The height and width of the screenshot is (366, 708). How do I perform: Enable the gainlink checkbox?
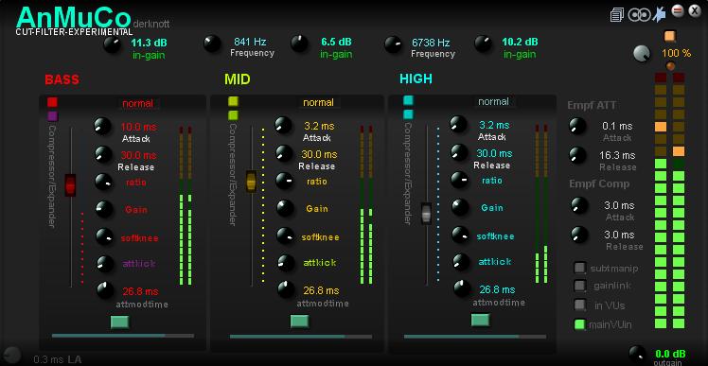[580, 286]
